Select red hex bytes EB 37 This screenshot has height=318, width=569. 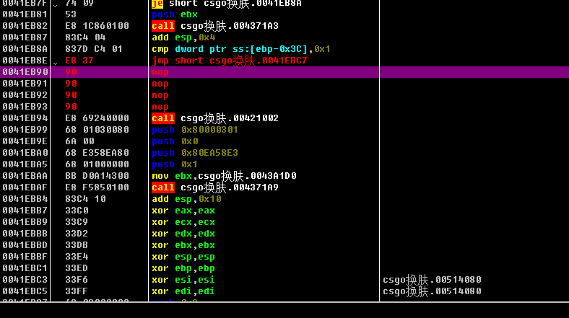[x=79, y=61]
